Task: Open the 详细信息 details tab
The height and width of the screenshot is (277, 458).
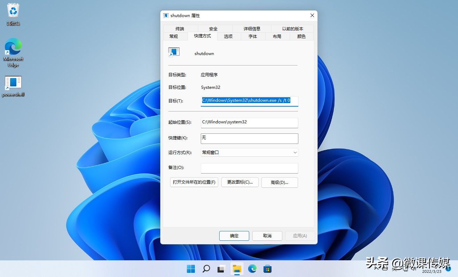Action: 252,29
